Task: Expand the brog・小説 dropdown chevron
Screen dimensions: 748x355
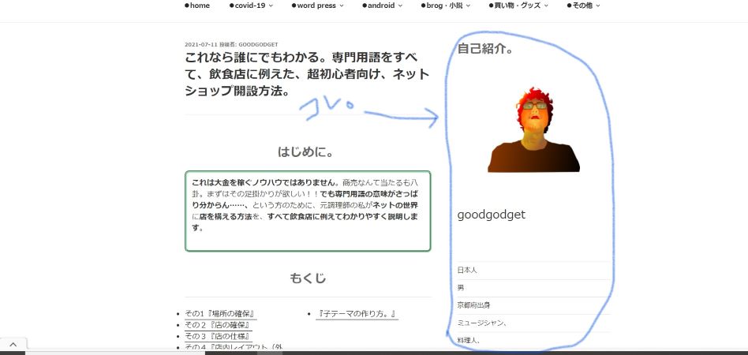Action: 468,6
